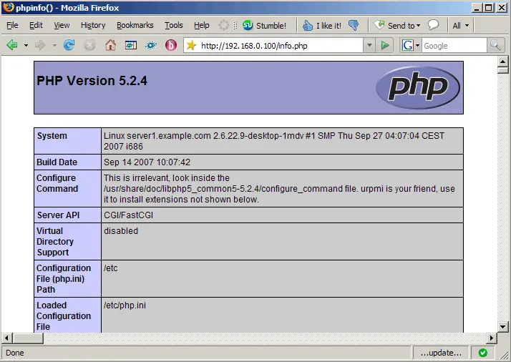
Task: Open the View menu
Action: (x=62, y=25)
